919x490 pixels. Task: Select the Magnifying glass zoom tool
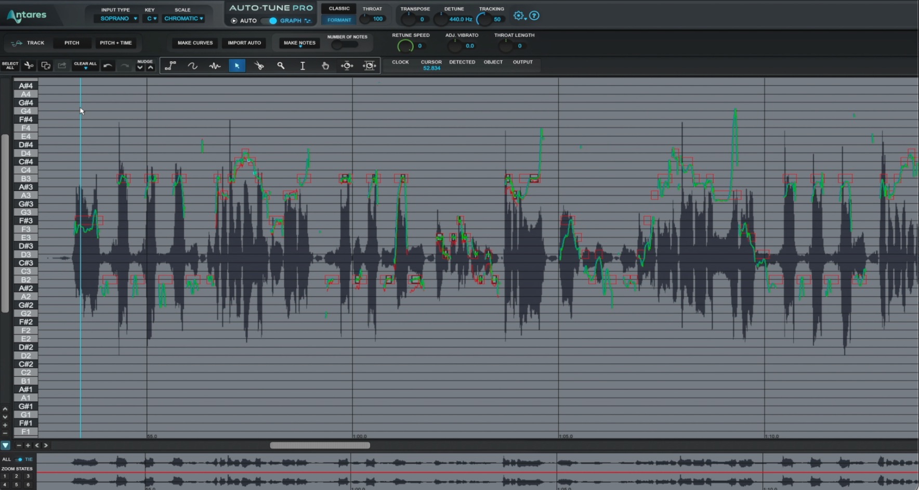click(x=281, y=66)
